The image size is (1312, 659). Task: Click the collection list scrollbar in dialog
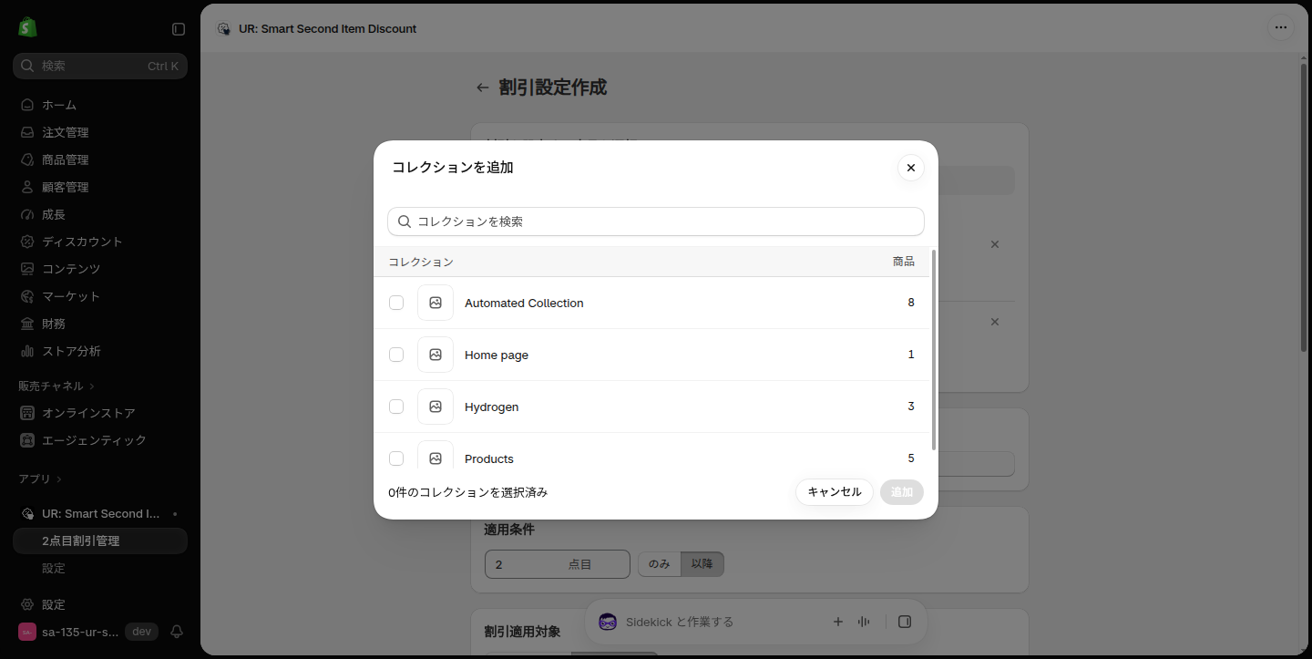click(934, 350)
